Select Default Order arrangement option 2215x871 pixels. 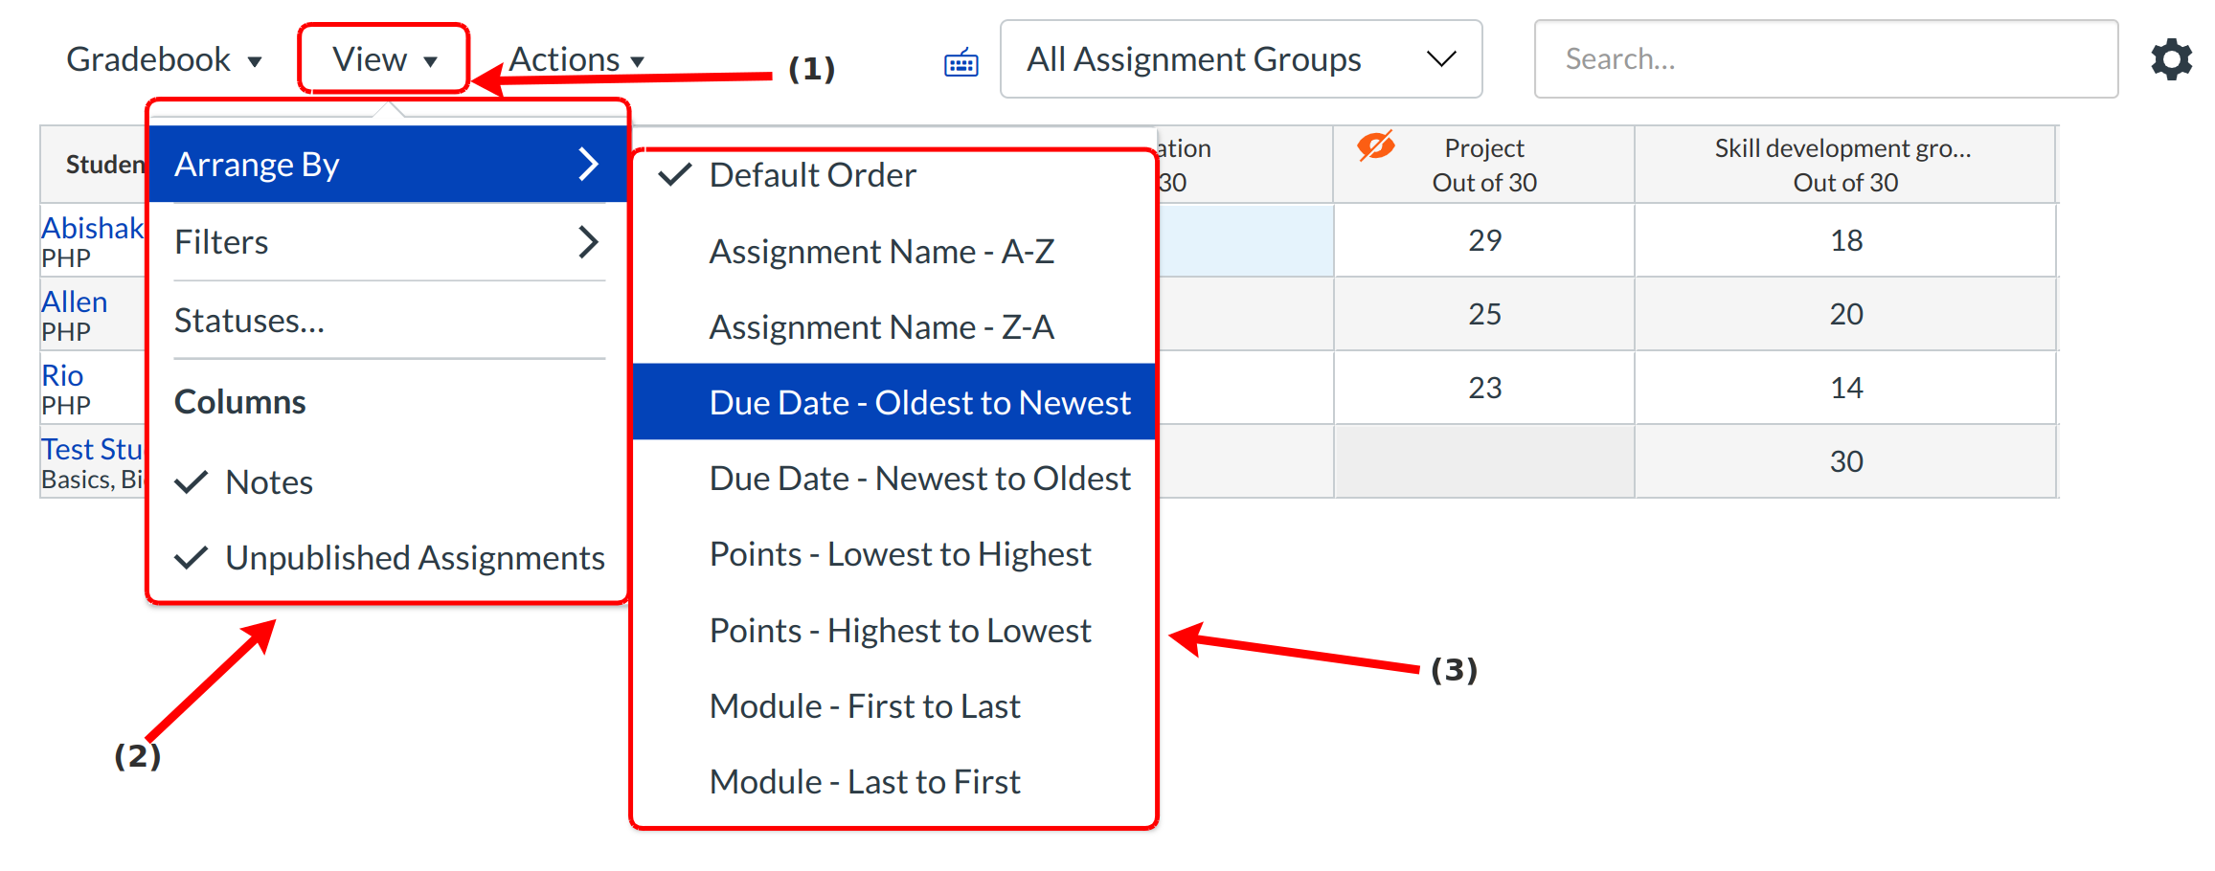[811, 175]
